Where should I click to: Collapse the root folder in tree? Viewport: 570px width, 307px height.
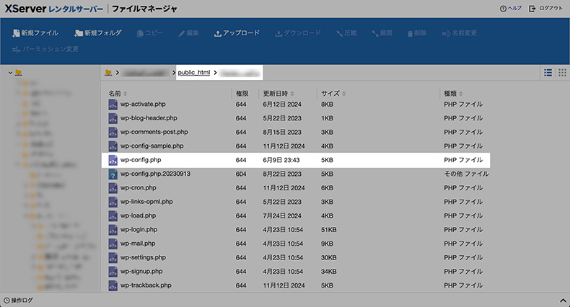pos(11,73)
